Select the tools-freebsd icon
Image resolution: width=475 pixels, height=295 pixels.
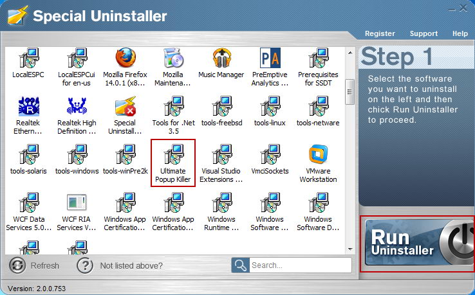pyautogui.click(x=221, y=106)
